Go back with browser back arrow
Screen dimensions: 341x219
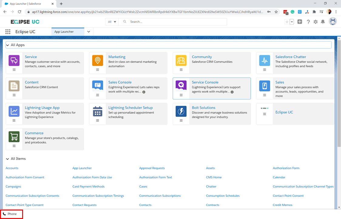5,12
